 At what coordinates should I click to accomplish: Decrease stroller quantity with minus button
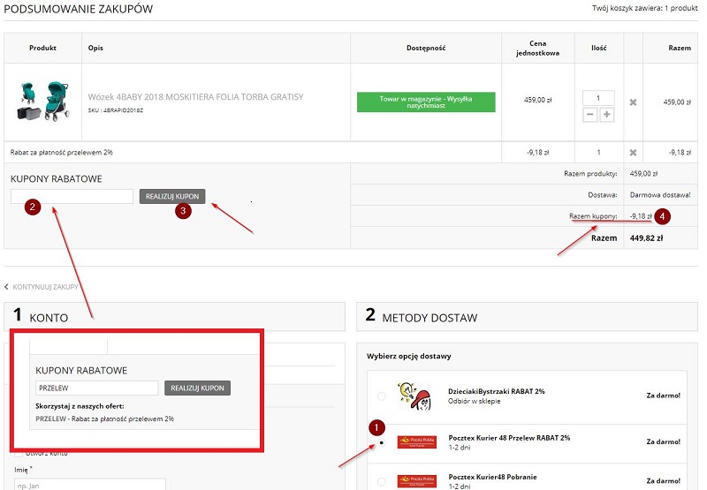[589, 115]
